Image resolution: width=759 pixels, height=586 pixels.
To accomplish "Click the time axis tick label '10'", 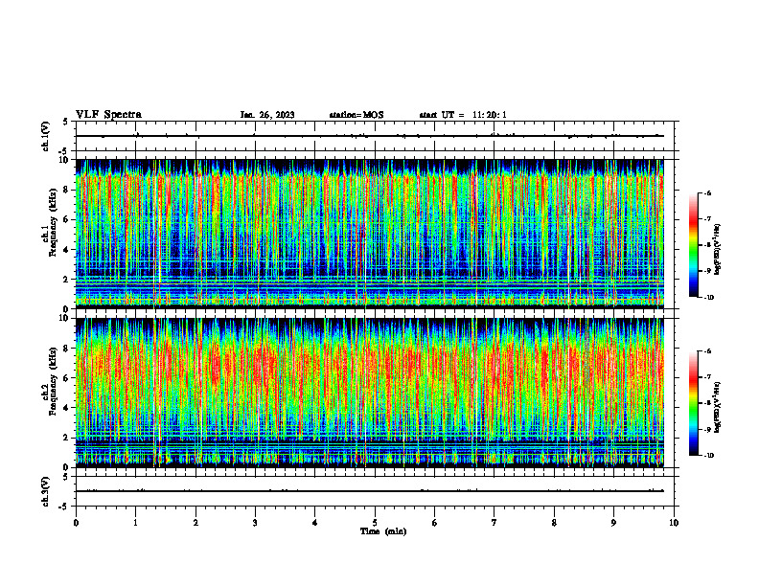I will click(674, 523).
